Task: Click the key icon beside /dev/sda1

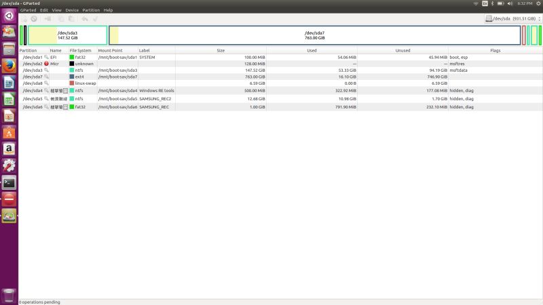Action: (x=46, y=57)
